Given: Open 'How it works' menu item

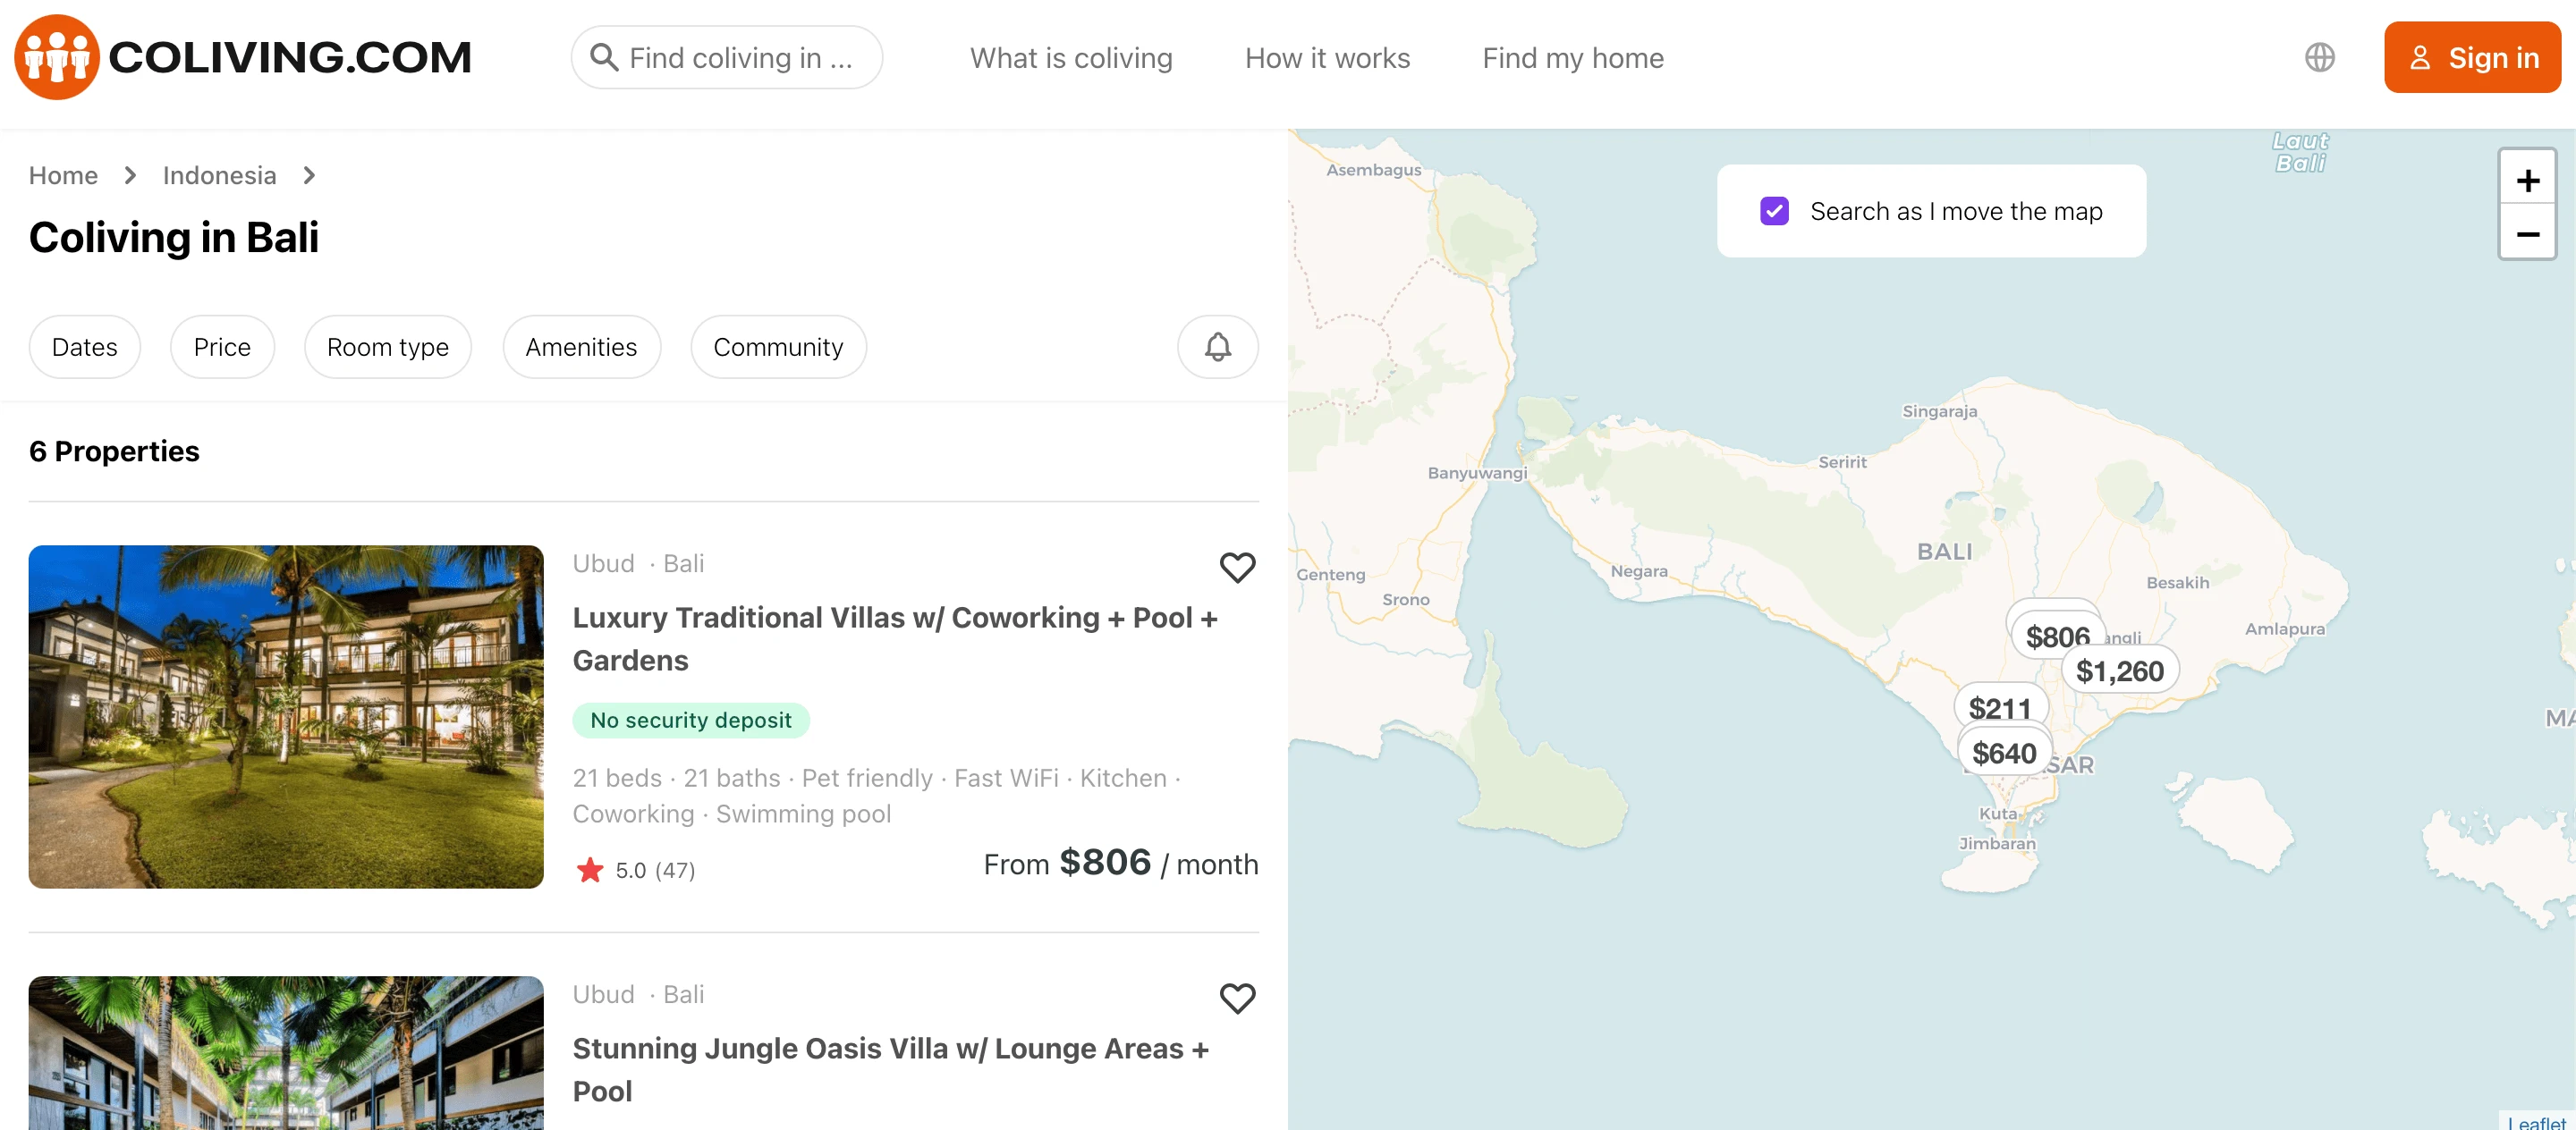Looking at the screenshot, I should [x=1327, y=58].
